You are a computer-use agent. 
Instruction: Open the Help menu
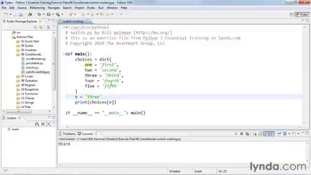coord(124,8)
